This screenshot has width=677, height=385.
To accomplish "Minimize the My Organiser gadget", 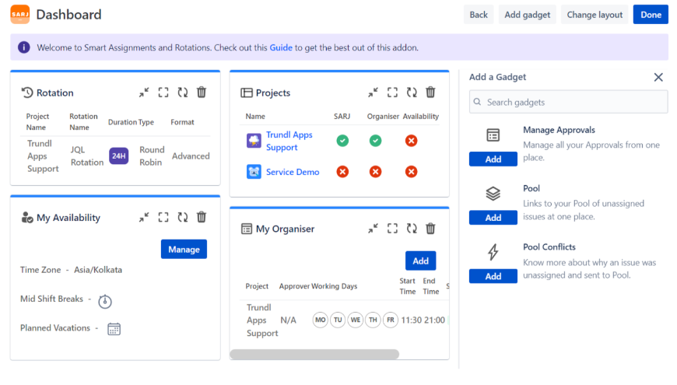I will click(373, 229).
